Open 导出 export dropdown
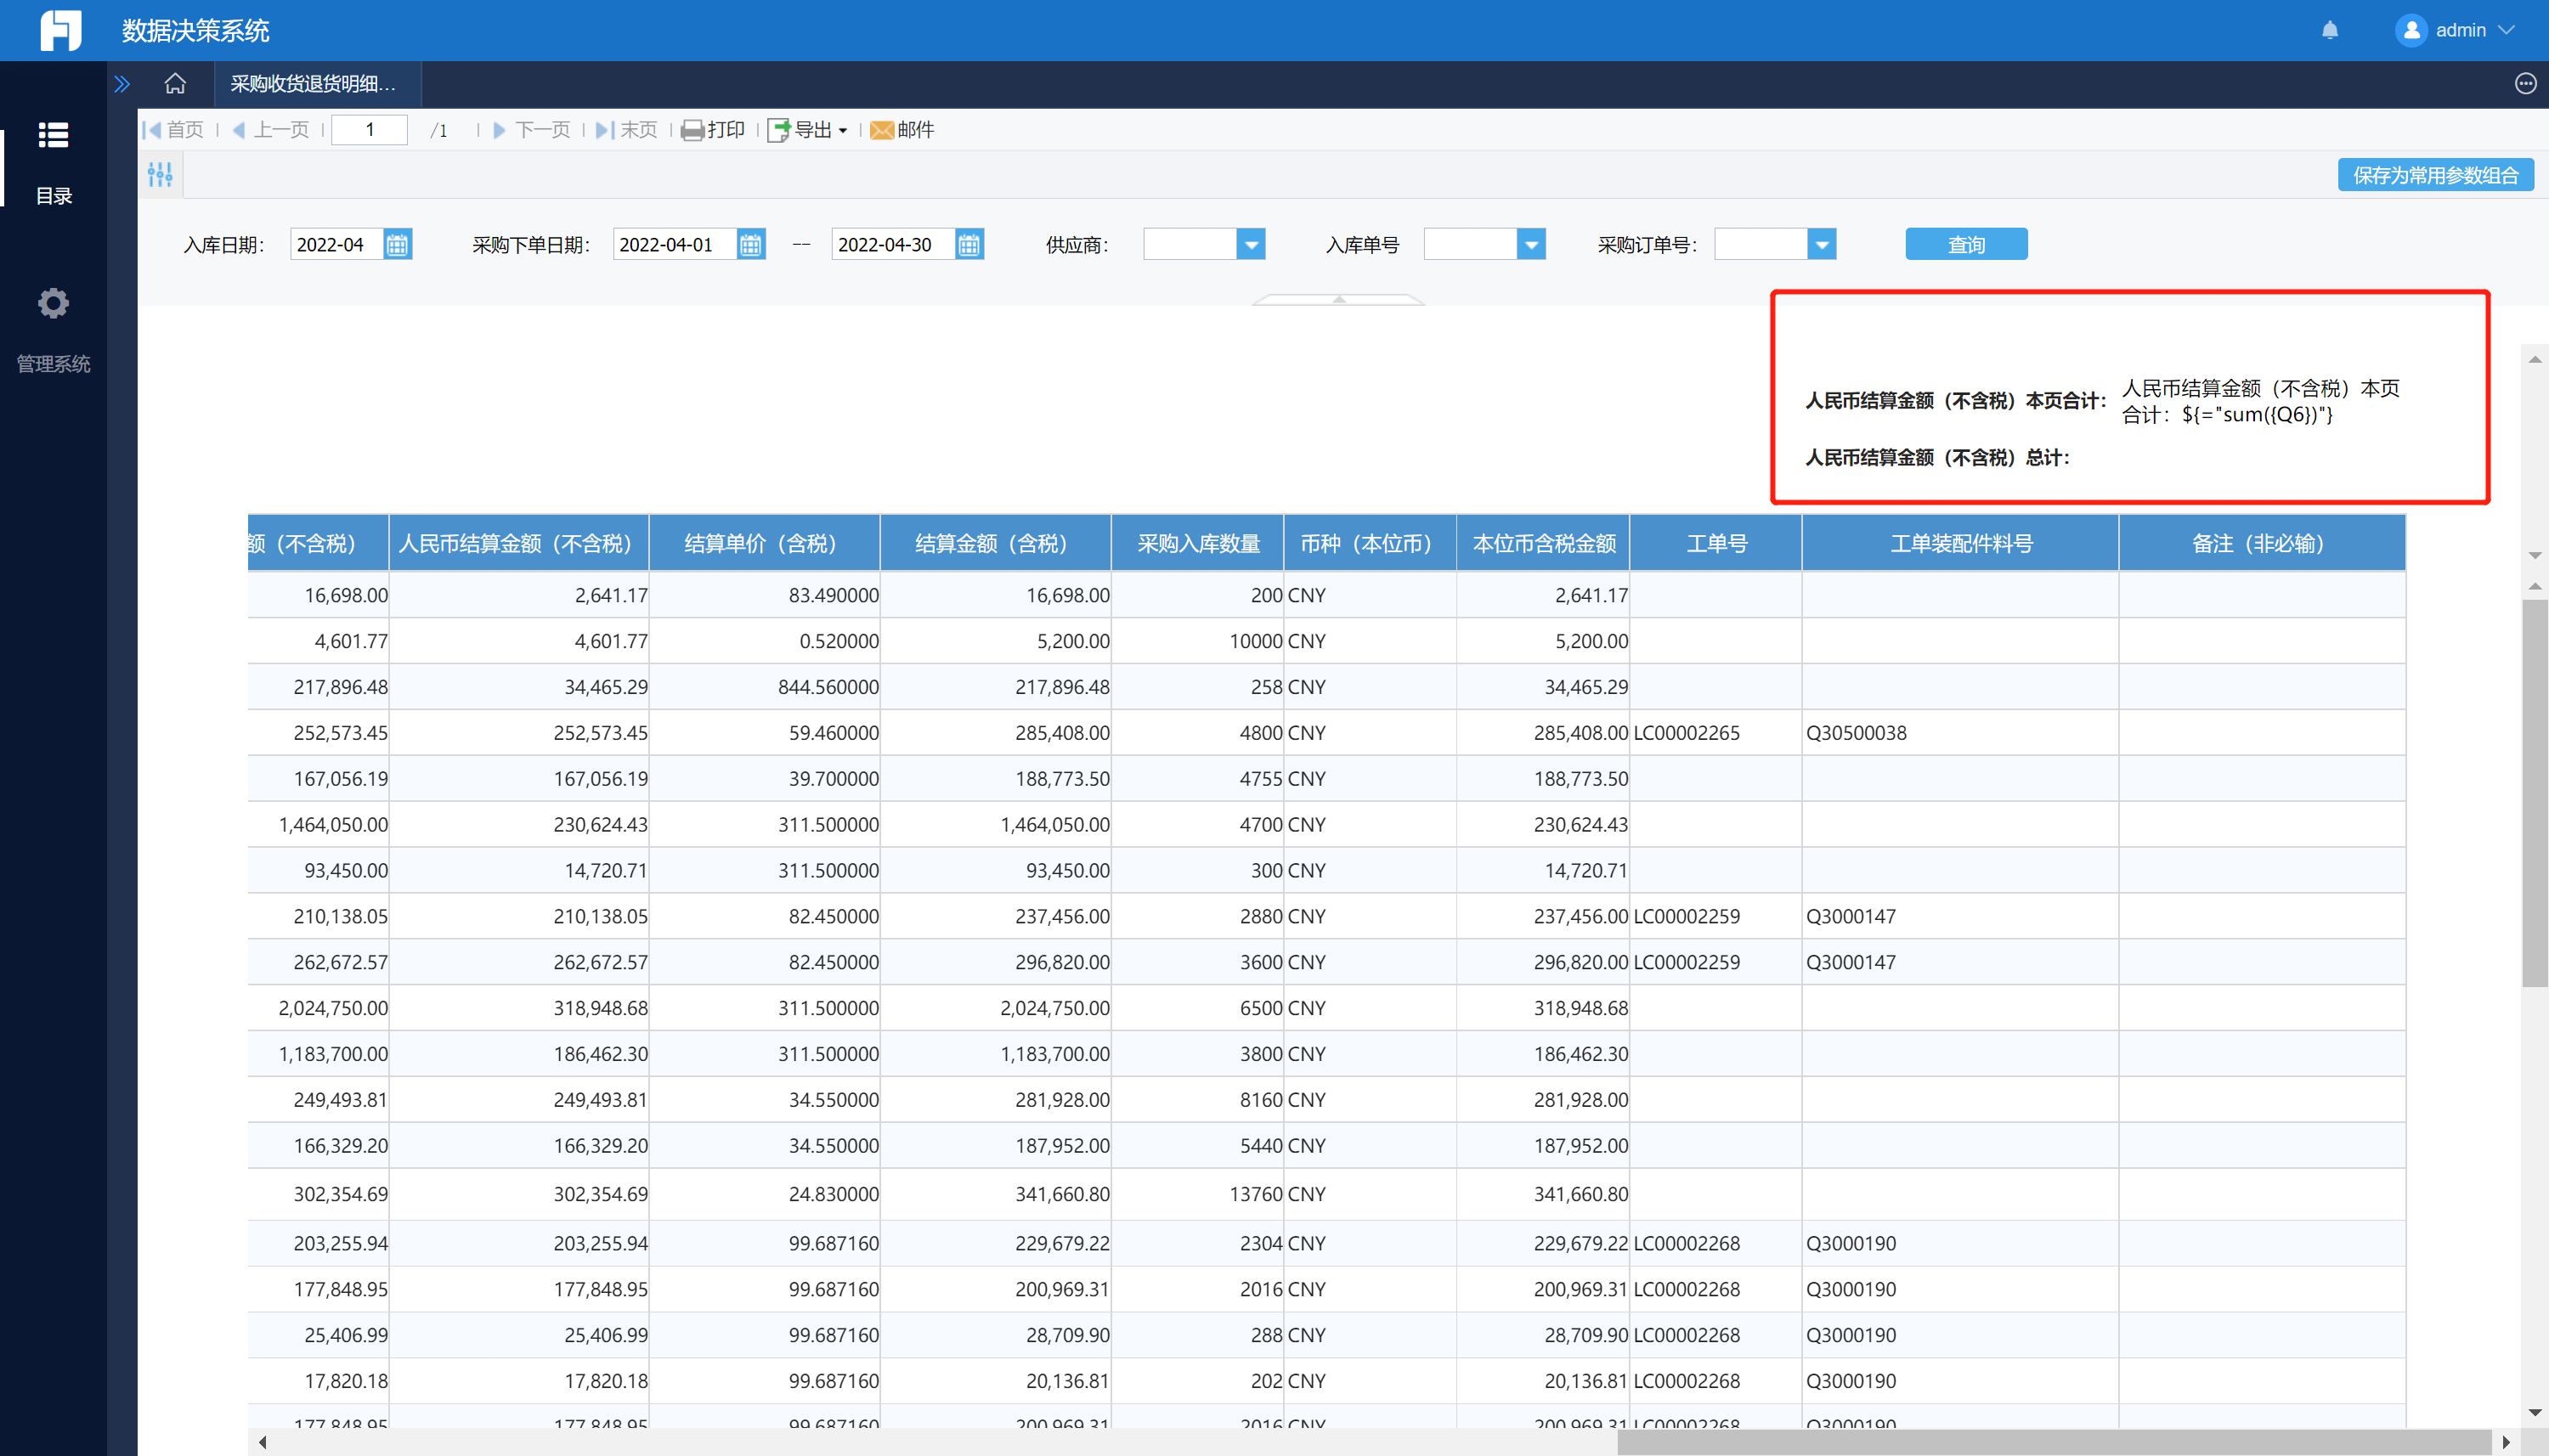The height and width of the screenshot is (1456, 2549). [x=807, y=130]
